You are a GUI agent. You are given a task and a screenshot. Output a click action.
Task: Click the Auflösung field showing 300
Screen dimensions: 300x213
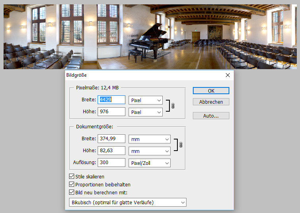[x=112, y=163]
